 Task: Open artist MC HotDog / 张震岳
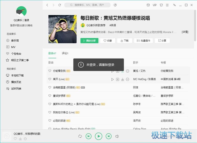point(144,79)
